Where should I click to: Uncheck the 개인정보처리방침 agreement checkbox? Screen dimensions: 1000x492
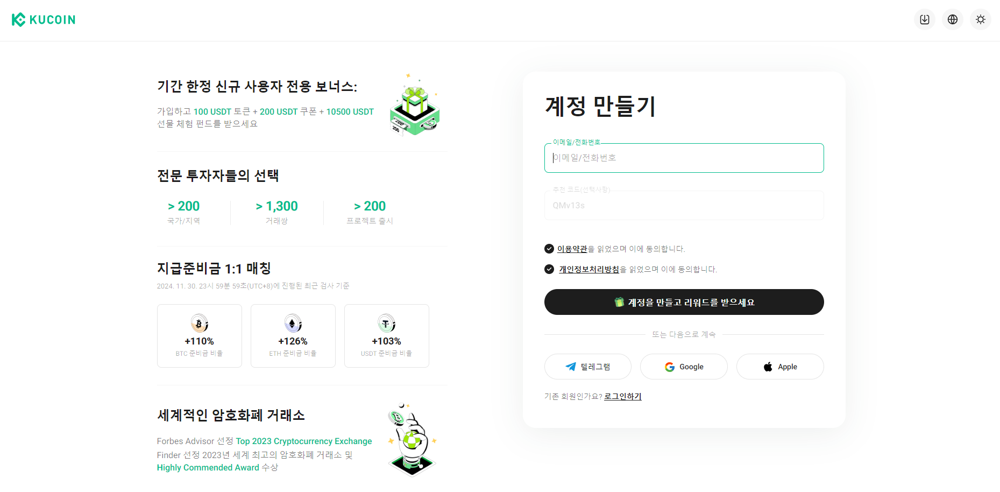click(x=549, y=269)
